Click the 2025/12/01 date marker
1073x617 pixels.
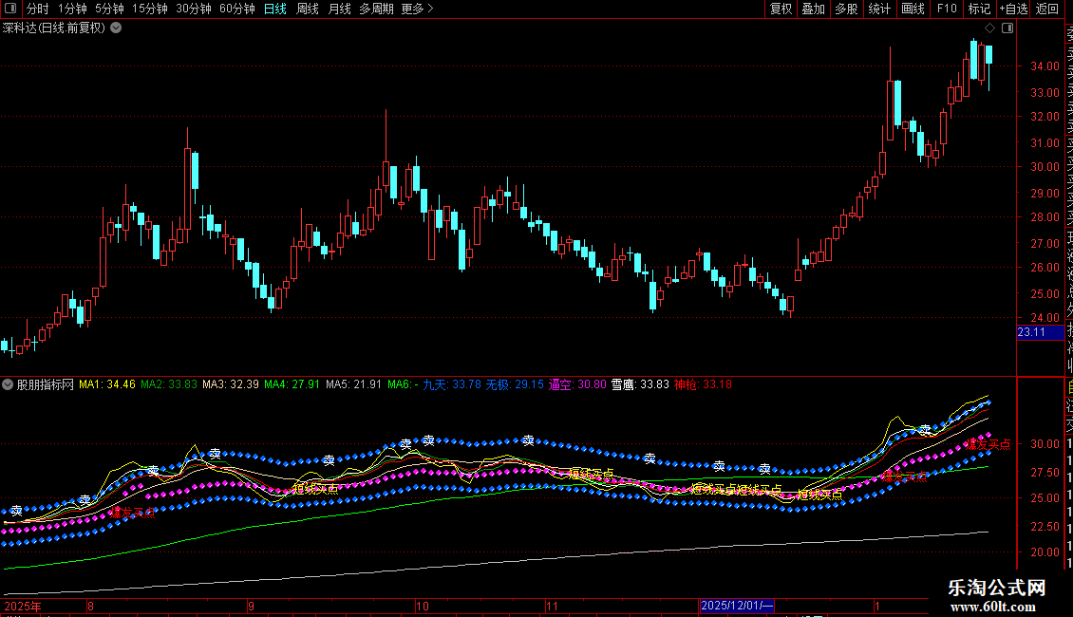tap(737, 606)
